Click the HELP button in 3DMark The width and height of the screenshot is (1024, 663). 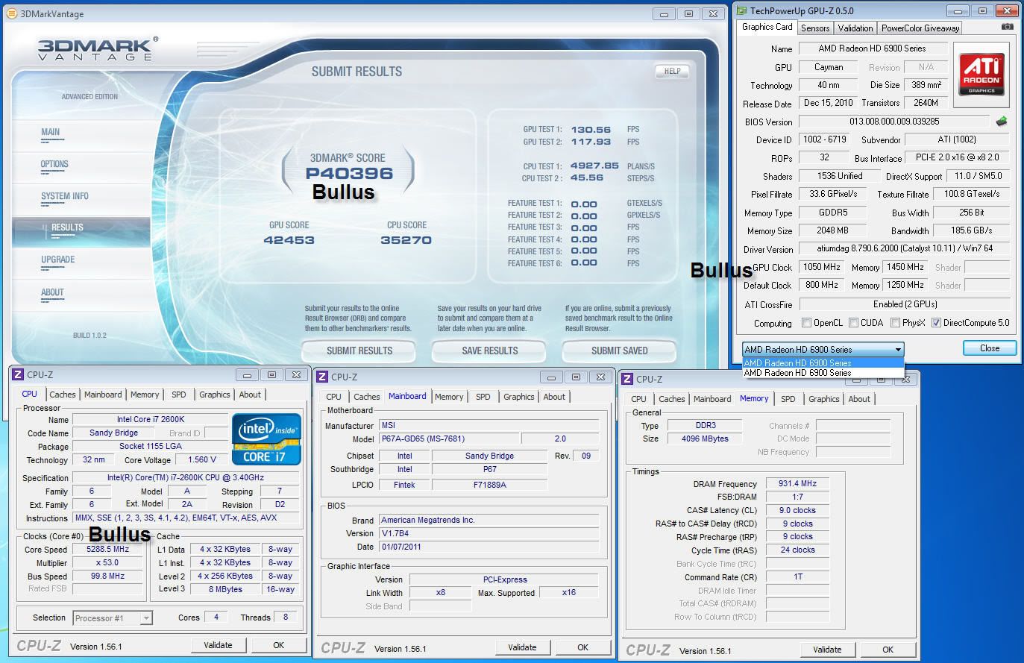point(672,71)
